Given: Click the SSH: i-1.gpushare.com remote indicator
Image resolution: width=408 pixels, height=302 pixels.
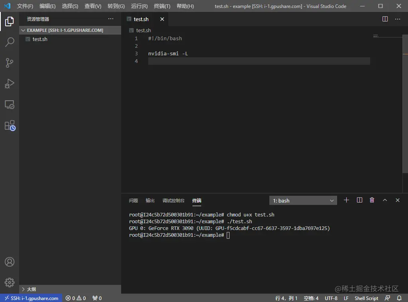Looking at the screenshot, I should pos(31,298).
